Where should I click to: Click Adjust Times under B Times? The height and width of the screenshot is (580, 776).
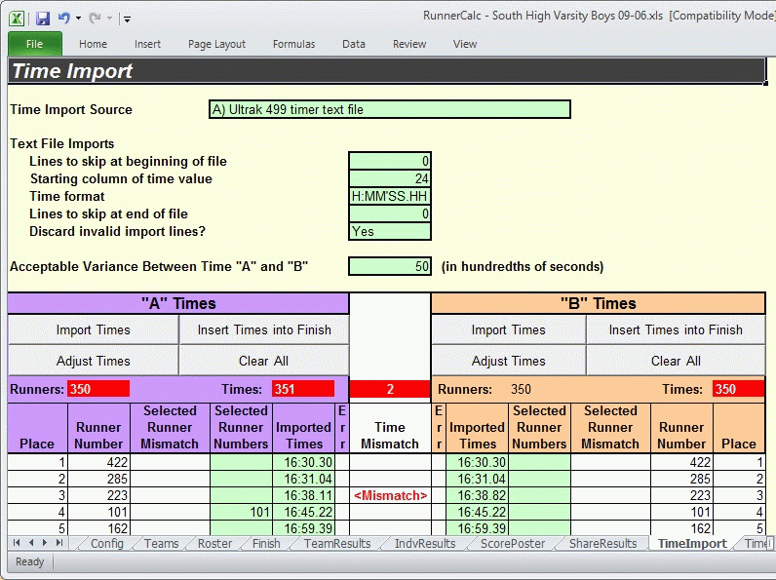click(508, 361)
